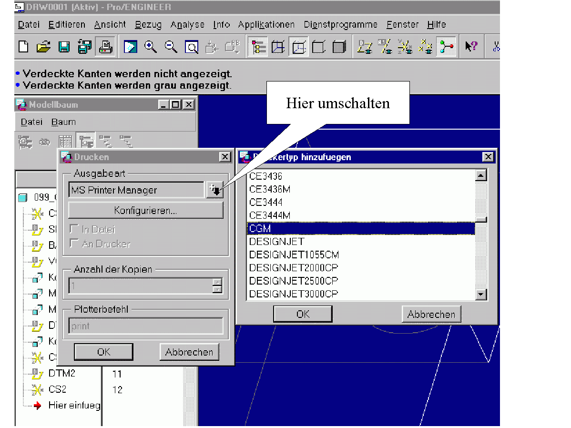Click the eye icon in Modellbaum toolbar
The image size is (571, 428).
click(x=45, y=142)
